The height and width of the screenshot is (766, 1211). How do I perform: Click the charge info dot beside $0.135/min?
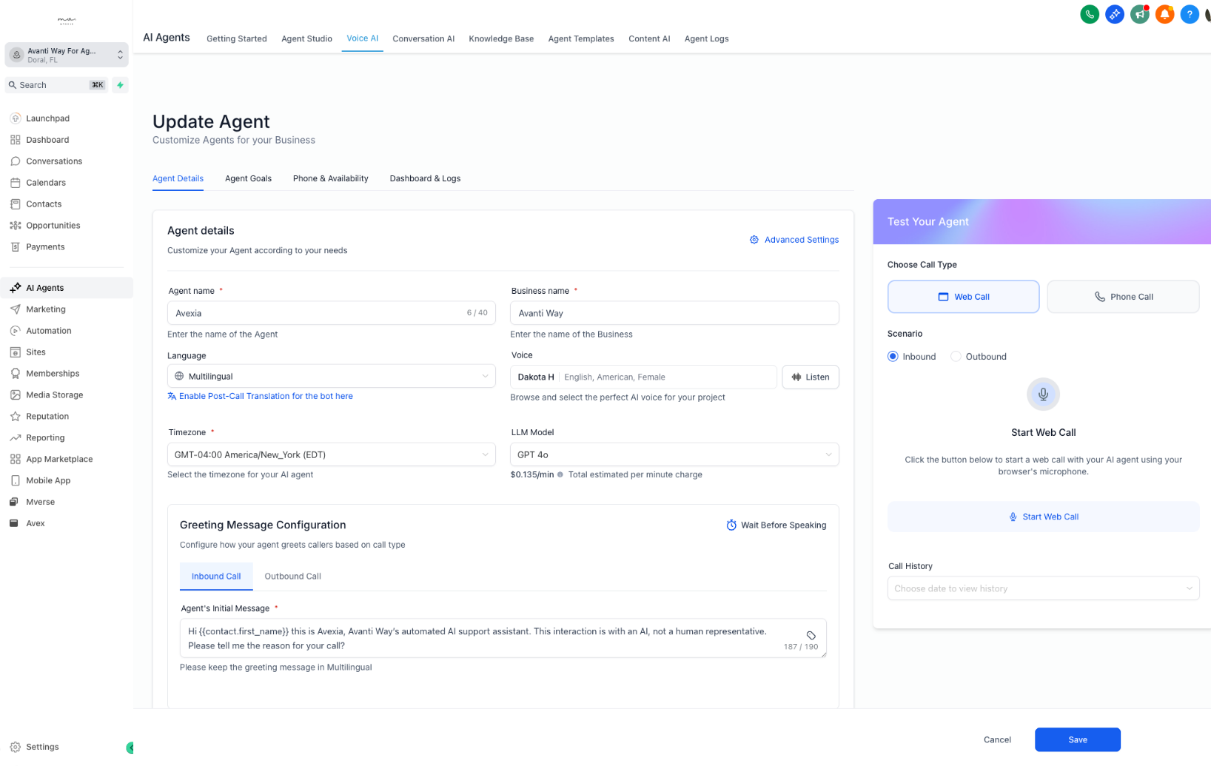pyautogui.click(x=560, y=475)
